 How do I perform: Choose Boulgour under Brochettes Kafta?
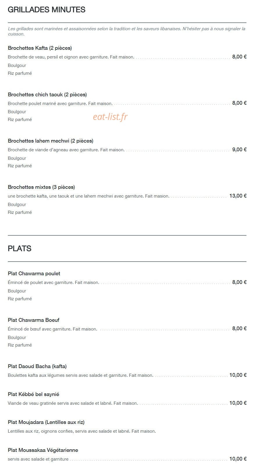tap(17, 65)
